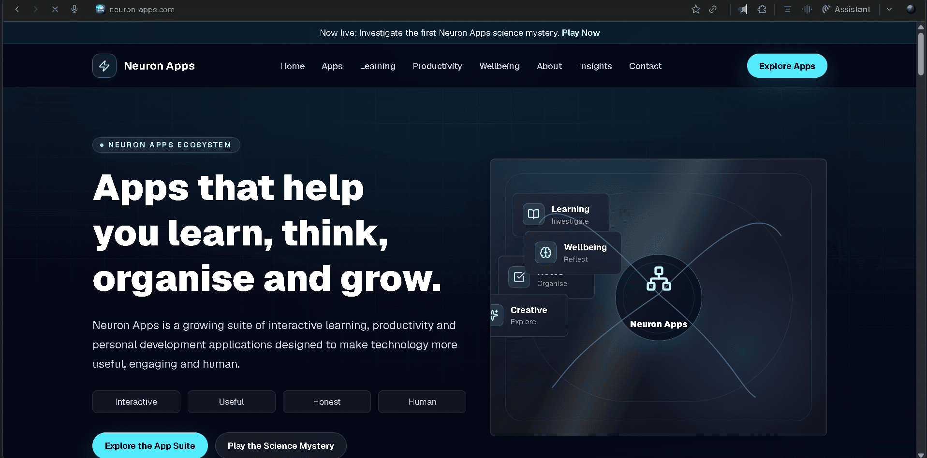The height and width of the screenshot is (458, 927).
Task: Open the Assistant panel
Action: tap(846, 9)
